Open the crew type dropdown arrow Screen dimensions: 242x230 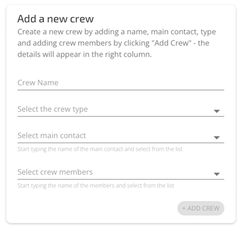[x=217, y=111]
